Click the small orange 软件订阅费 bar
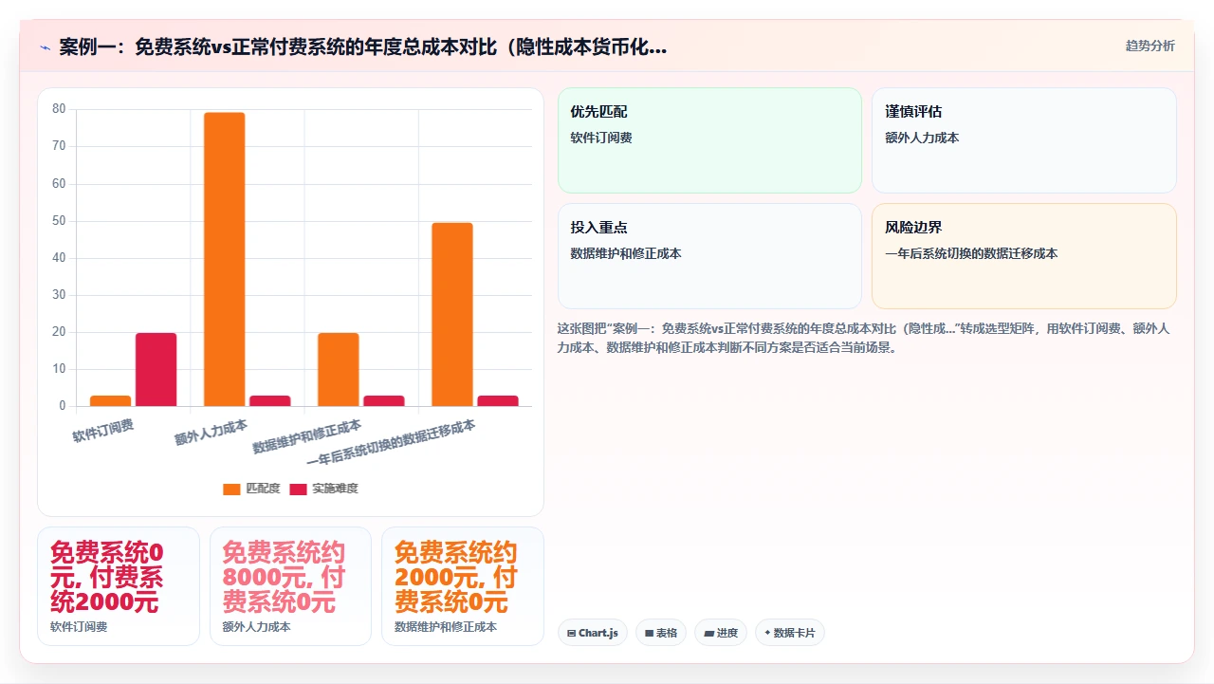1214x684 pixels. 111,400
